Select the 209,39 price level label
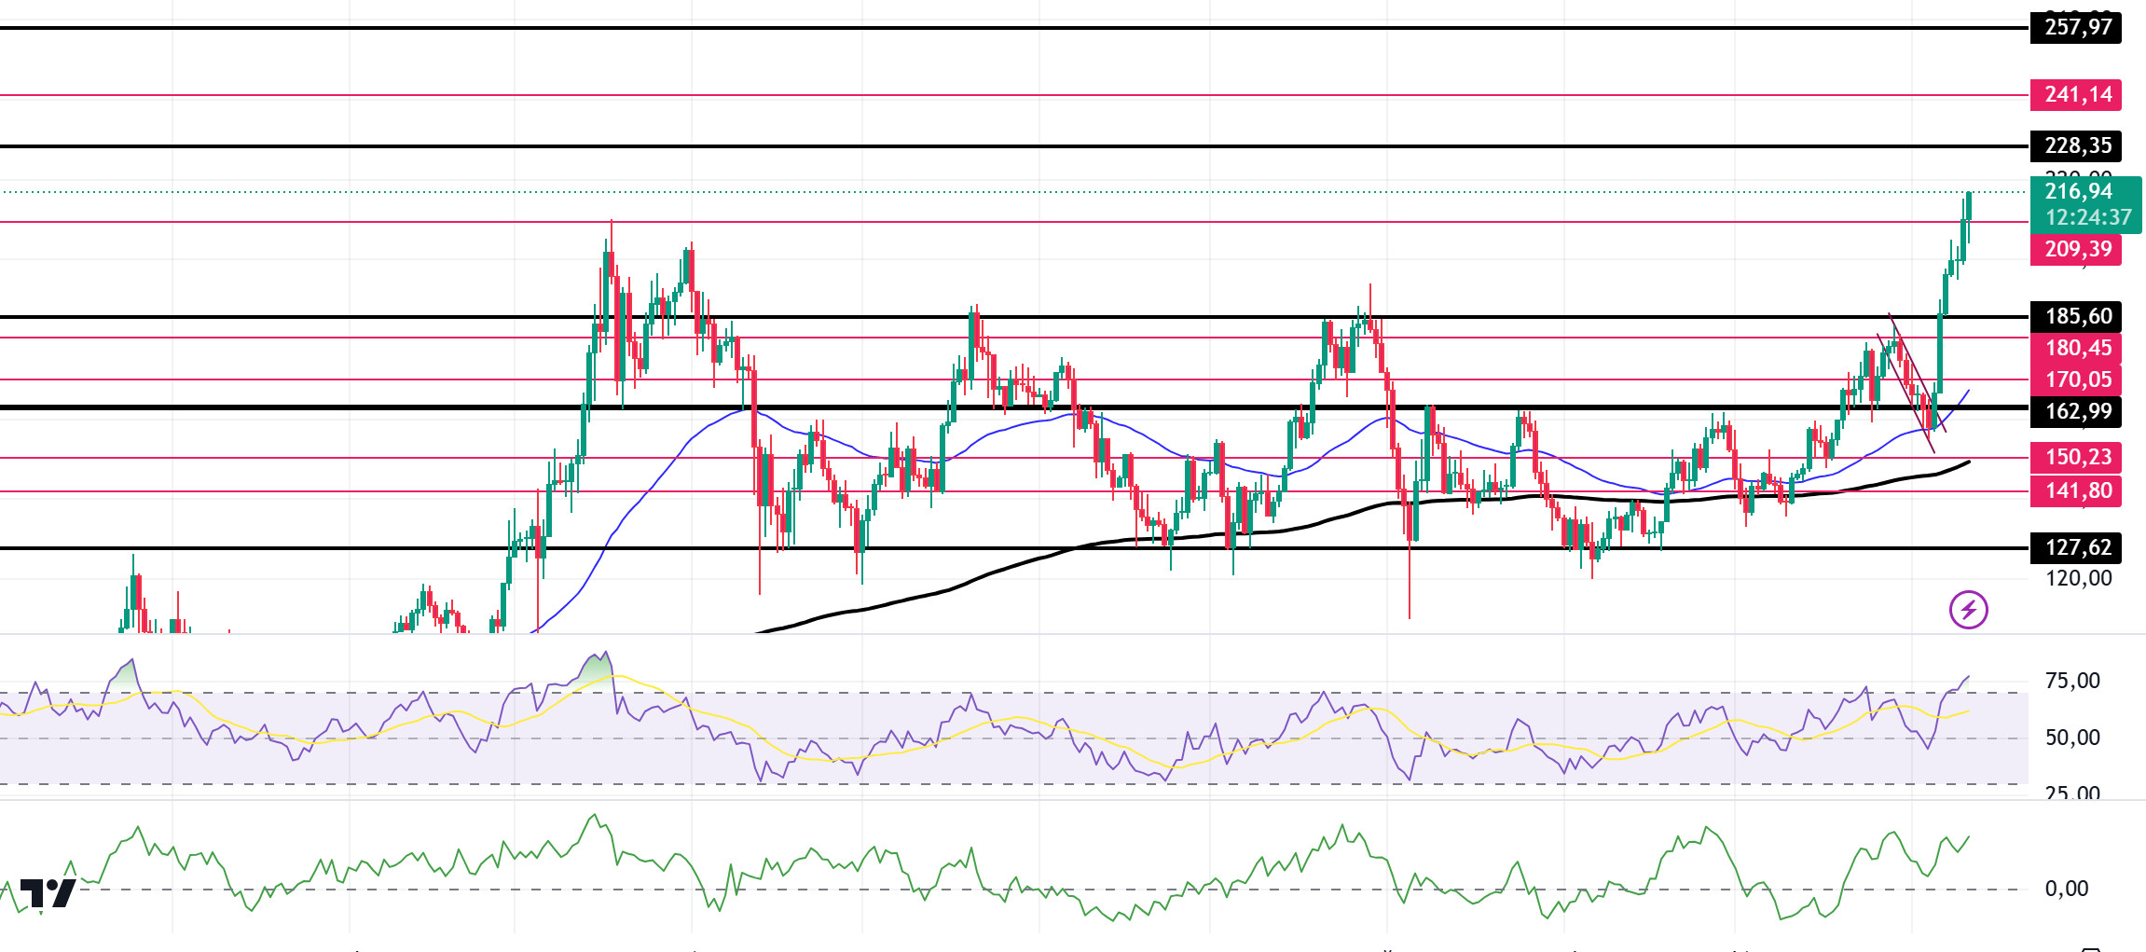Viewport: 2146px width, 952px height. pyautogui.click(x=2076, y=249)
